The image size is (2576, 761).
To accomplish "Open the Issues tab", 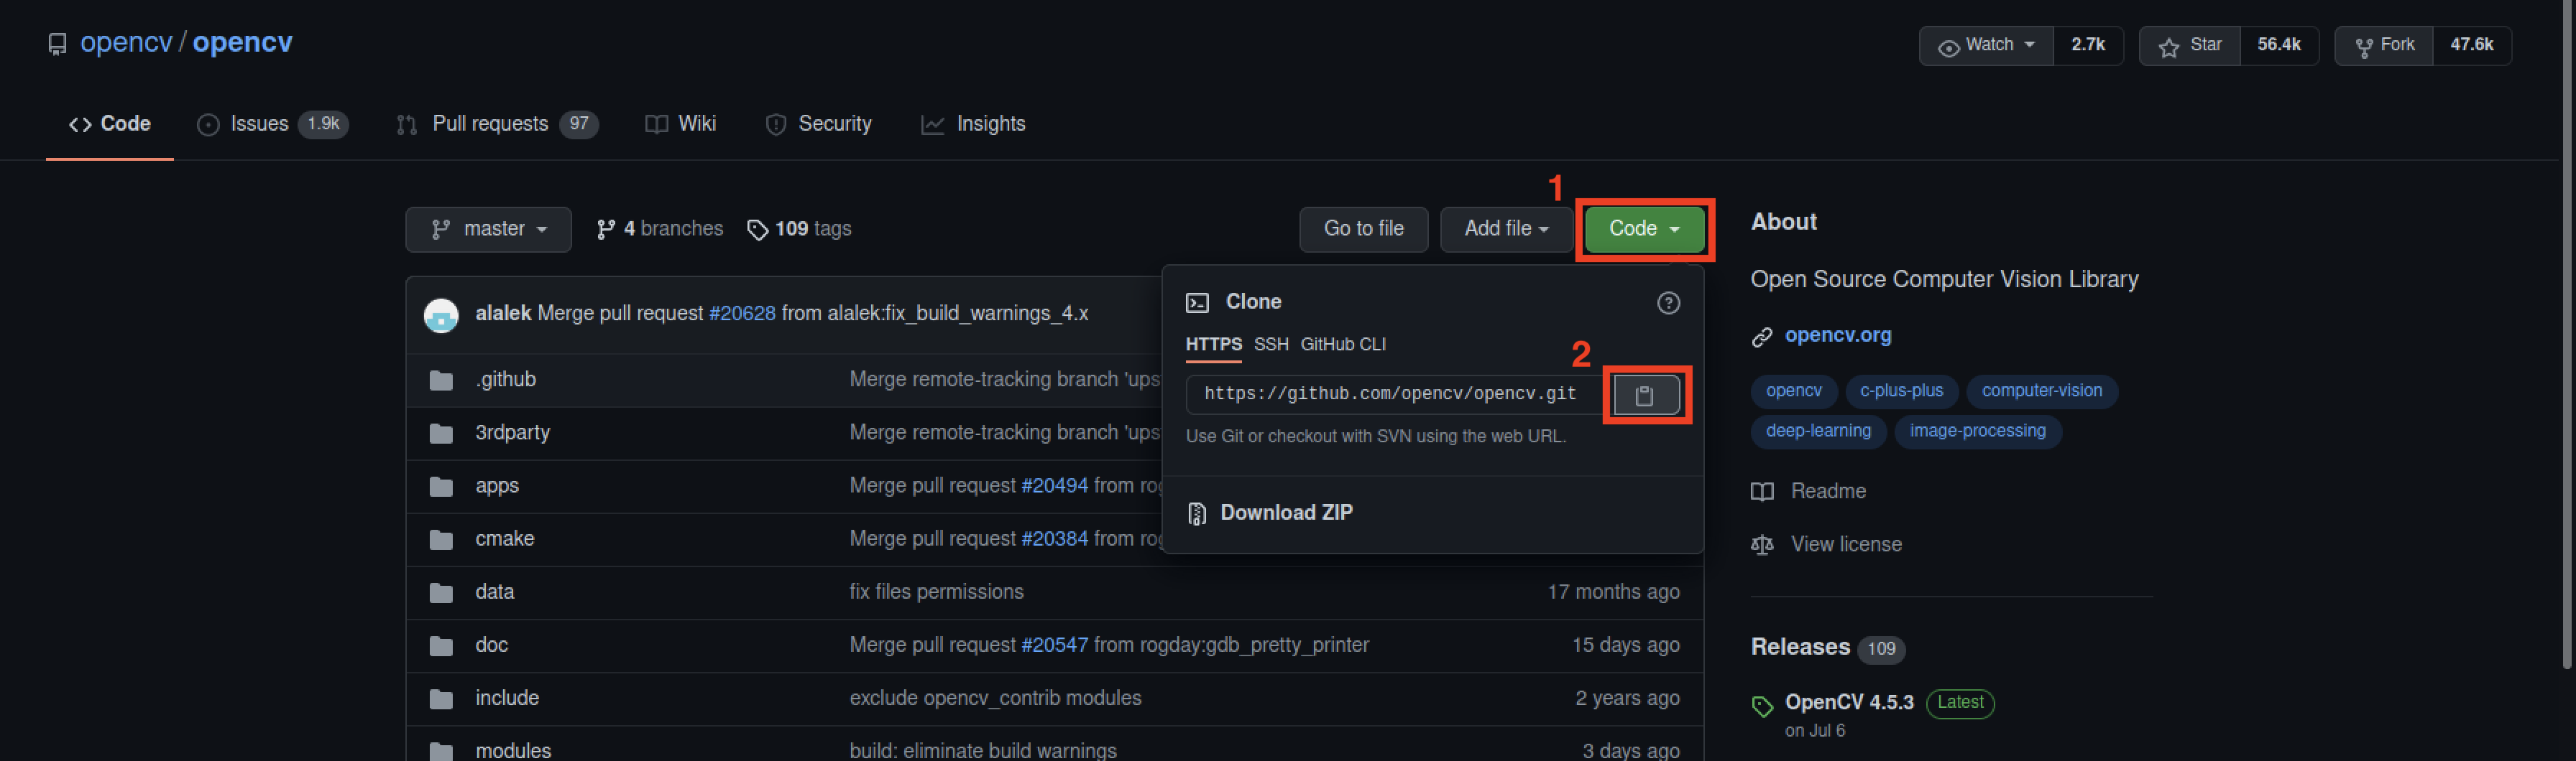I will click(272, 123).
